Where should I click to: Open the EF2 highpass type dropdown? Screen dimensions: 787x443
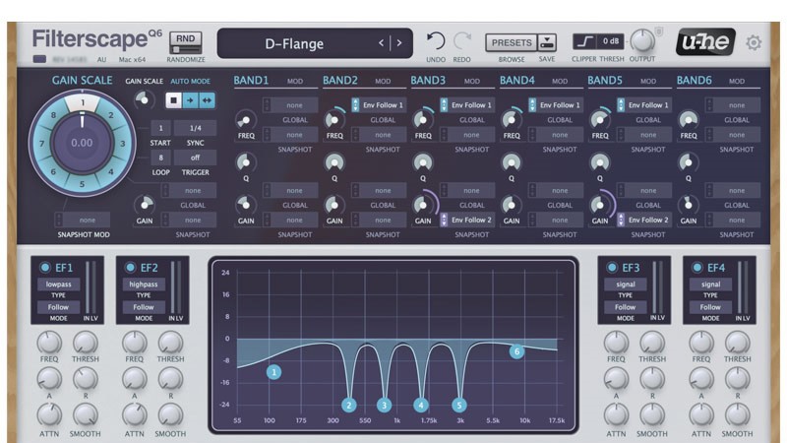pos(144,285)
